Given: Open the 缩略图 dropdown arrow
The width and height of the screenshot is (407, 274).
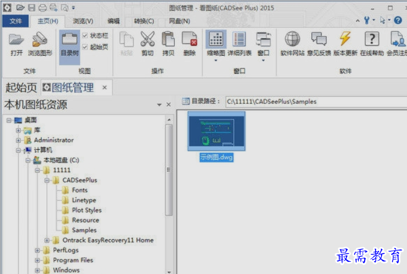Looking at the screenshot, I should 216,61.
